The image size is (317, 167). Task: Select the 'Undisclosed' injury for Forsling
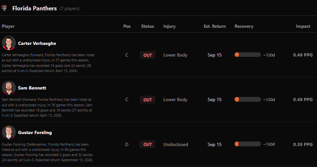pyautogui.click(x=176, y=144)
